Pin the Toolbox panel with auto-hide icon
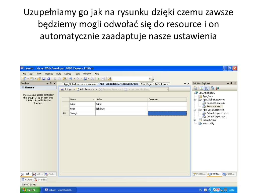Screen dimensions: 257x193 [x=51, y=83]
